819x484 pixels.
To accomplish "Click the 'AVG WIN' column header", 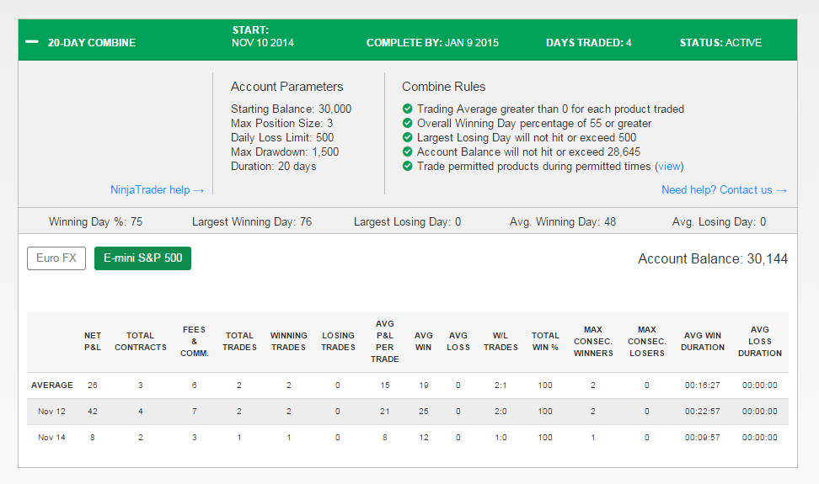I will click(x=424, y=341).
